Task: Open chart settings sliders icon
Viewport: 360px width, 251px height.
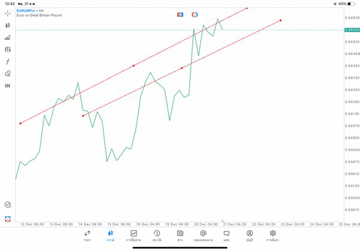Action: [8, 49]
